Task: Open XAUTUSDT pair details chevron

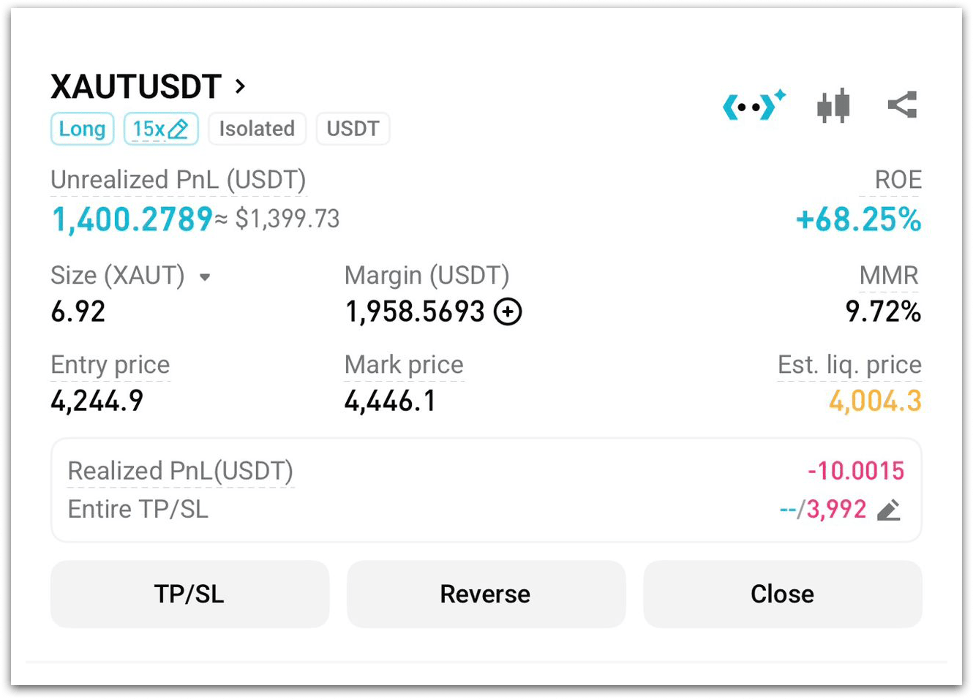Action: (240, 87)
